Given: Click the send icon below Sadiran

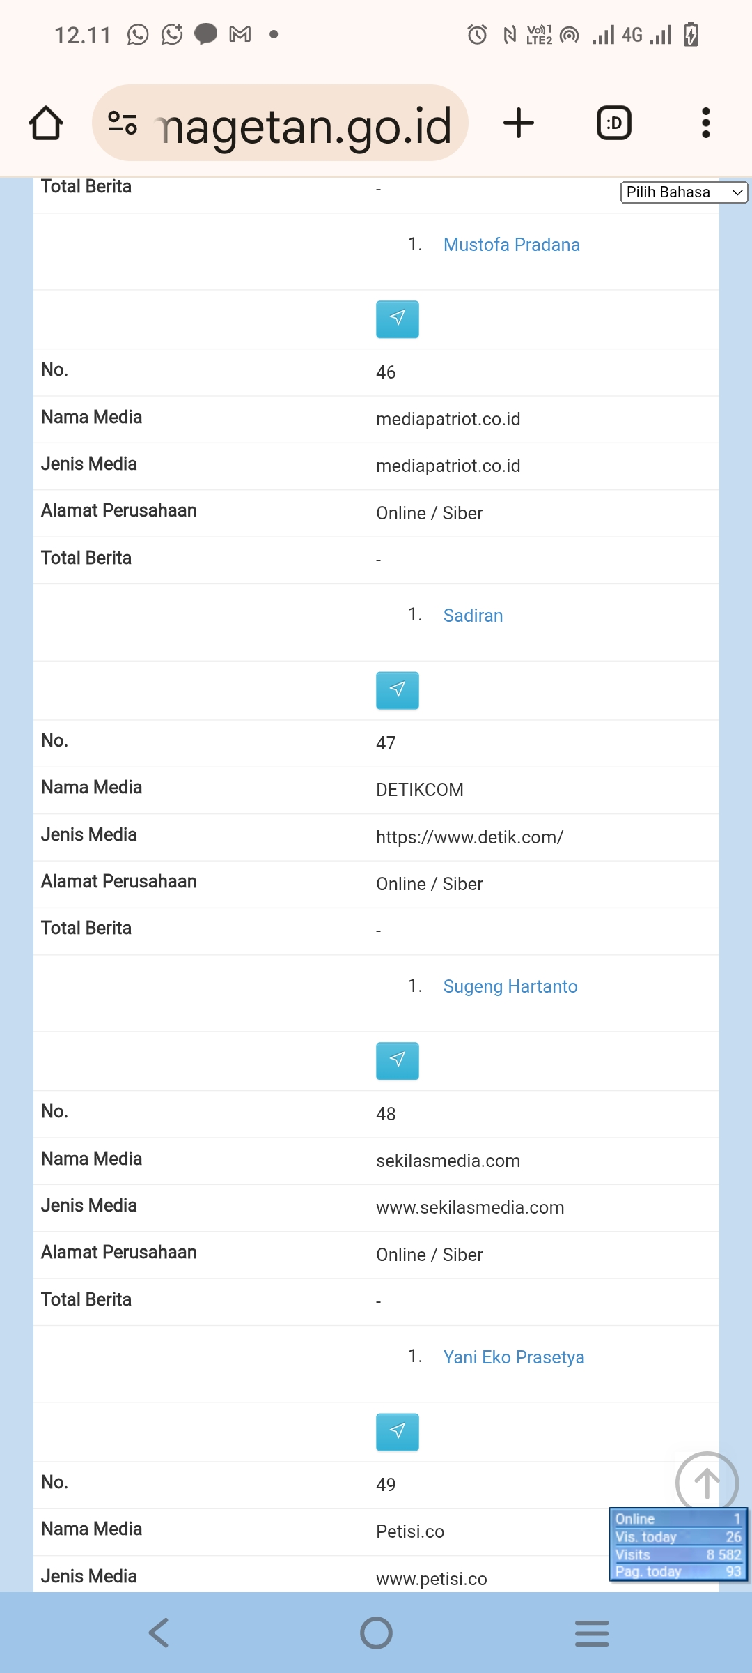Looking at the screenshot, I should tap(397, 690).
